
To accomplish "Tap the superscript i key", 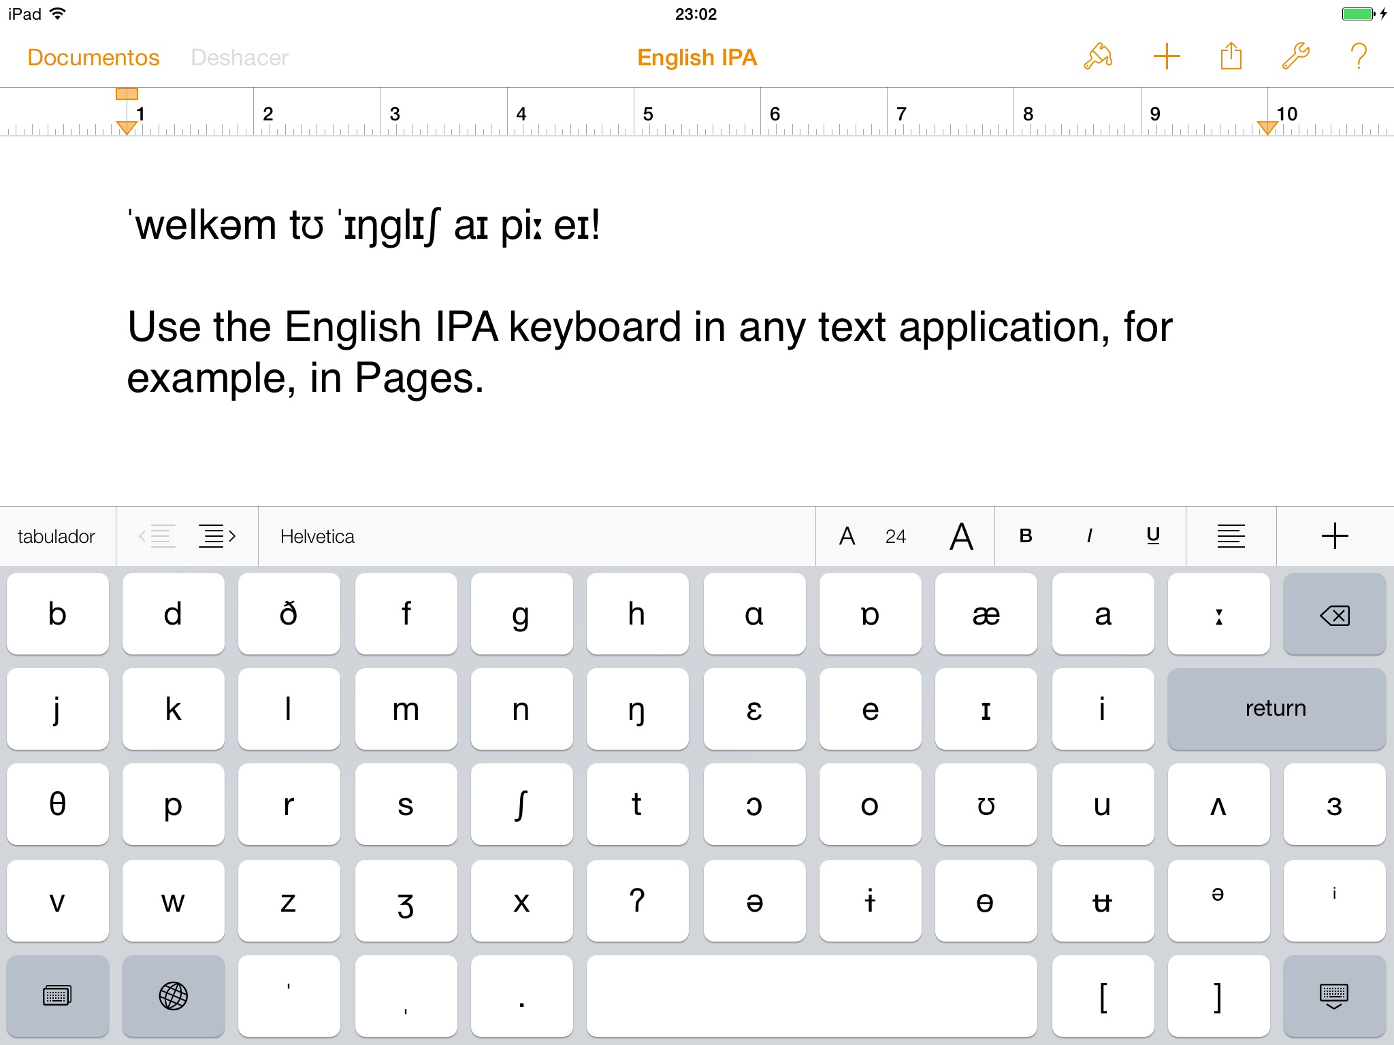I will click(1335, 901).
